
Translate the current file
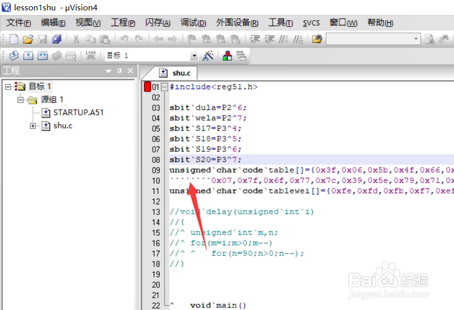(14, 56)
